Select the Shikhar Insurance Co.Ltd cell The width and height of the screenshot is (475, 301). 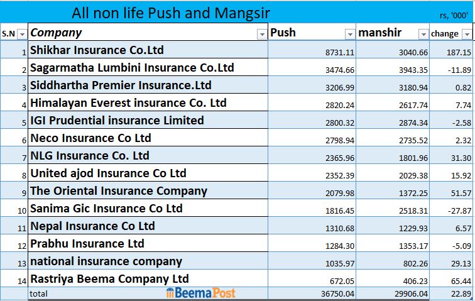(x=148, y=50)
